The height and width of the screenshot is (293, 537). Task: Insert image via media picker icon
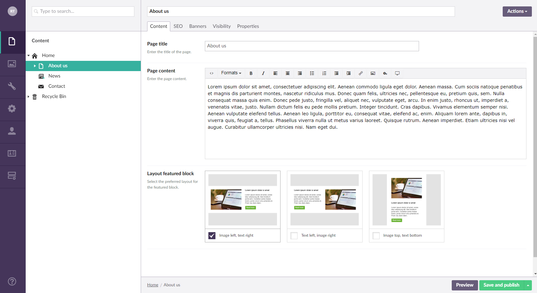(373, 73)
